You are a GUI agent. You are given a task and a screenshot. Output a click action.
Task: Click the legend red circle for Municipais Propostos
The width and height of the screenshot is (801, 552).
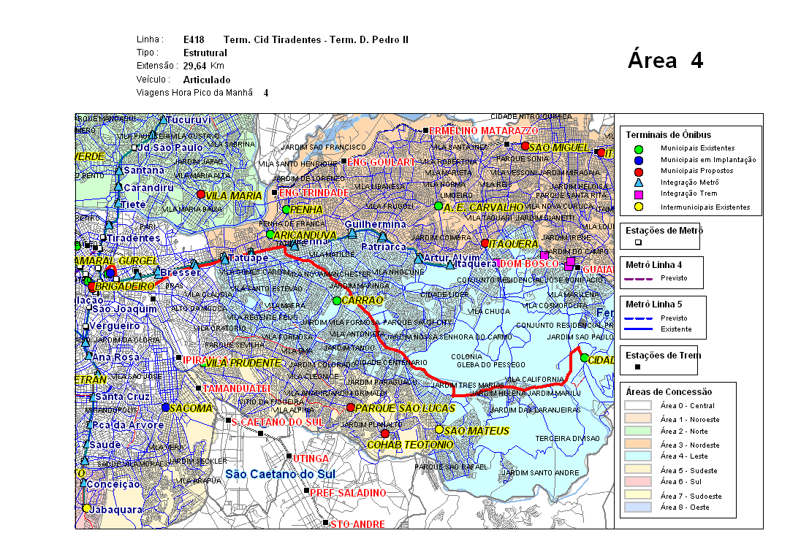[639, 172]
